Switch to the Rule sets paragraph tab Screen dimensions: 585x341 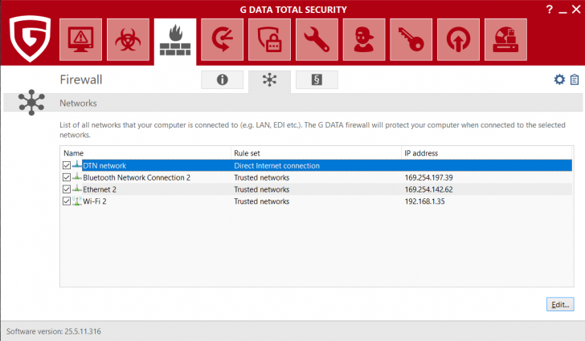(317, 79)
